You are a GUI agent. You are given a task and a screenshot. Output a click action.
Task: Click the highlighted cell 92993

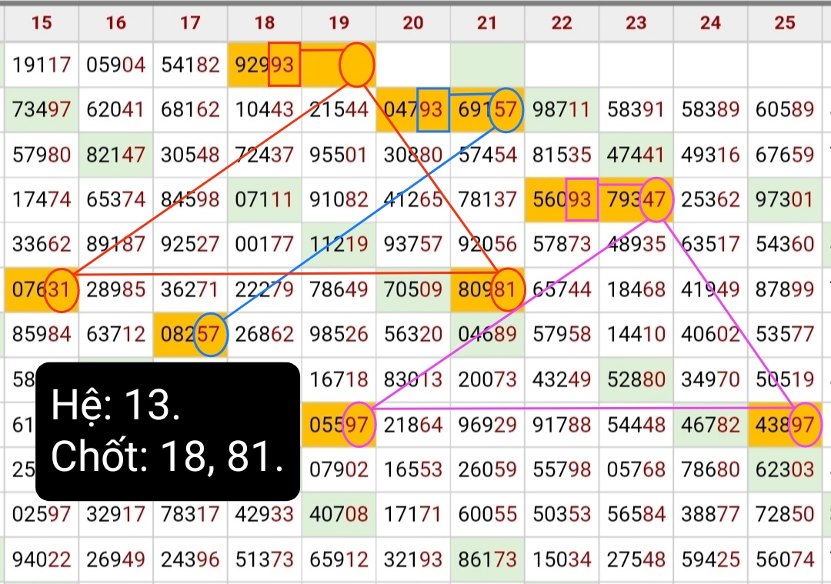(x=265, y=65)
